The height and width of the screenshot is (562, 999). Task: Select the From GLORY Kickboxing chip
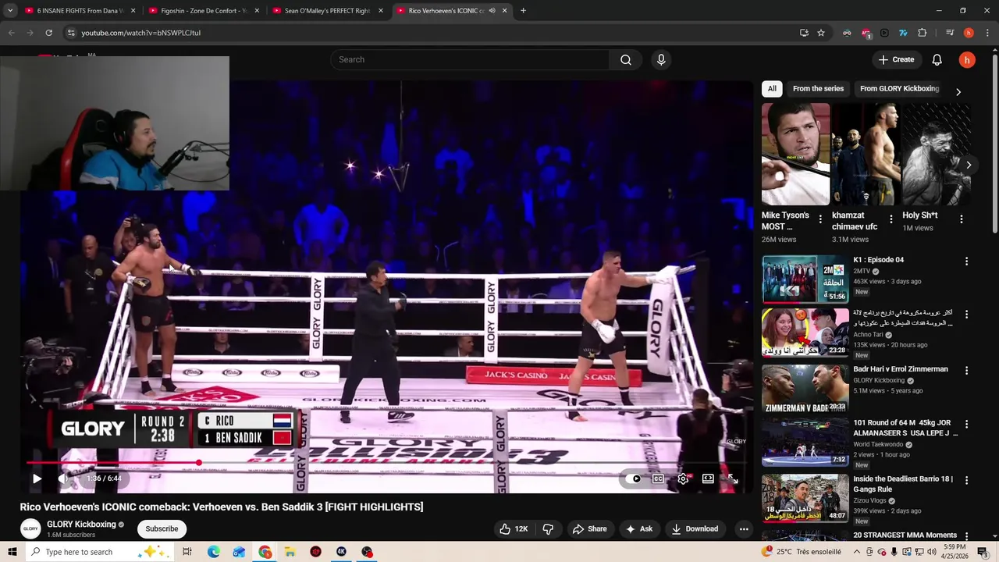click(x=899, y=88)
